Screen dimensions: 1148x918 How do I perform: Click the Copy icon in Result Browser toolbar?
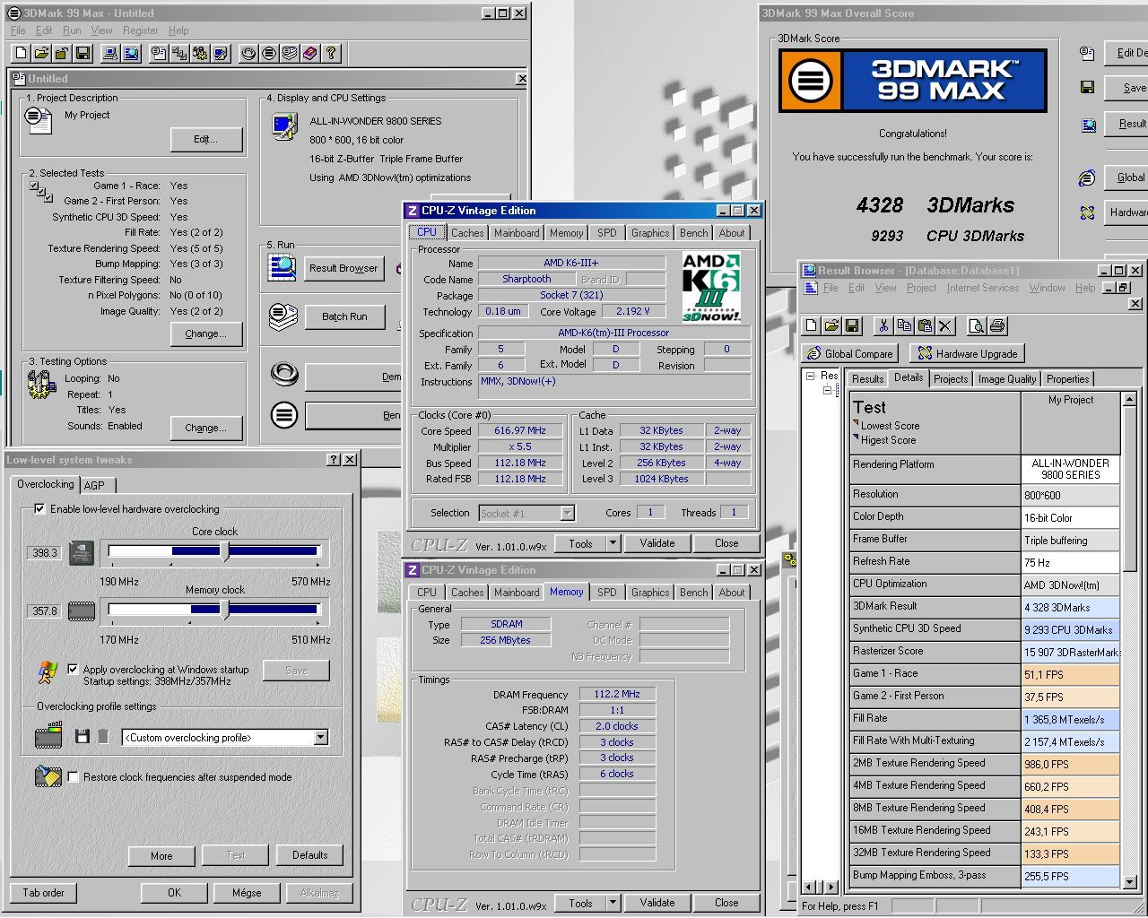[x=904, y=325]
